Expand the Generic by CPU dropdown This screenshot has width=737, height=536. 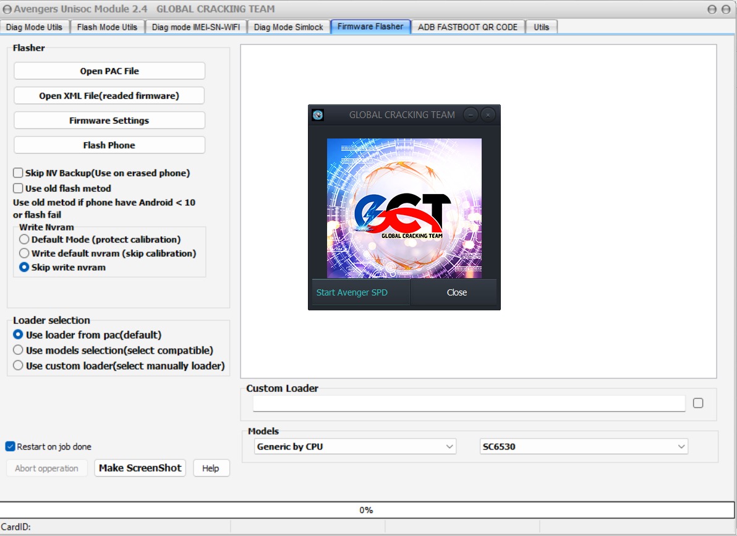(355, 446)
